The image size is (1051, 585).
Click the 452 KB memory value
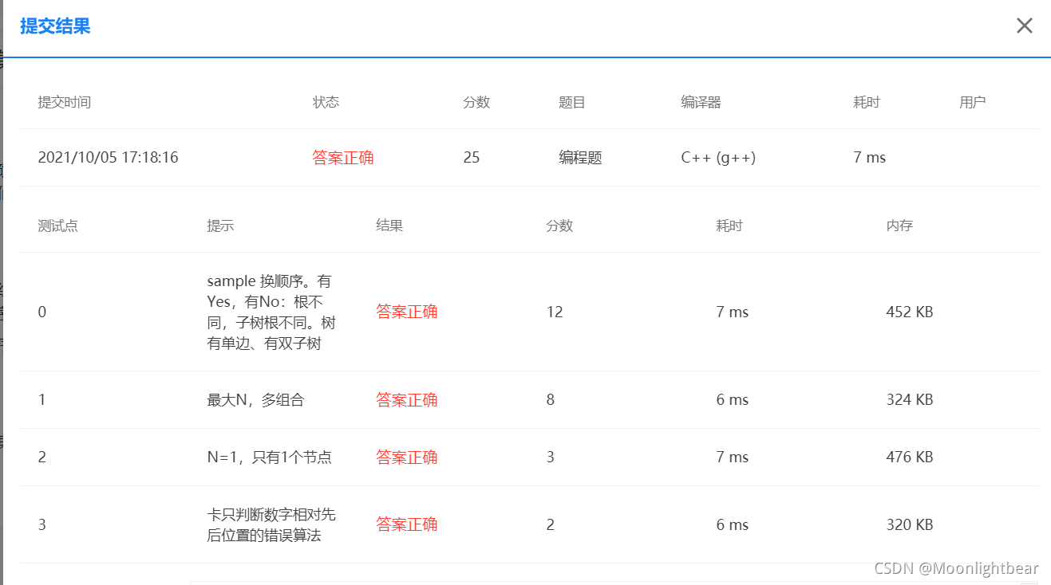tap(910, 312)
